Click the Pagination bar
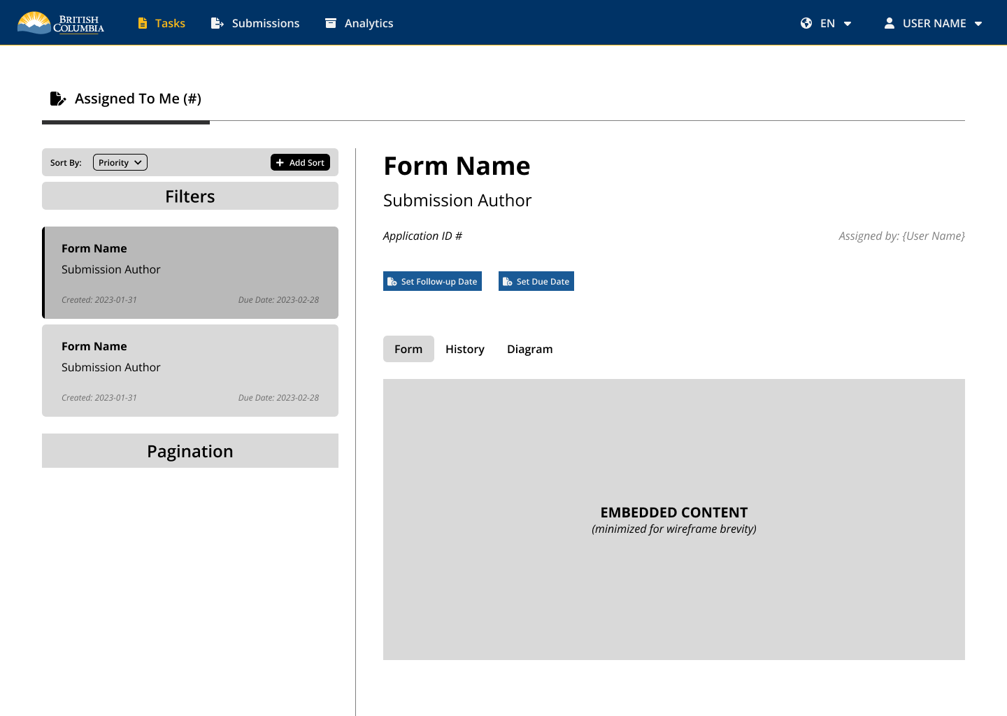Image resolution: width=1007 pixels, height=716 pixels. tap(190, 451)
